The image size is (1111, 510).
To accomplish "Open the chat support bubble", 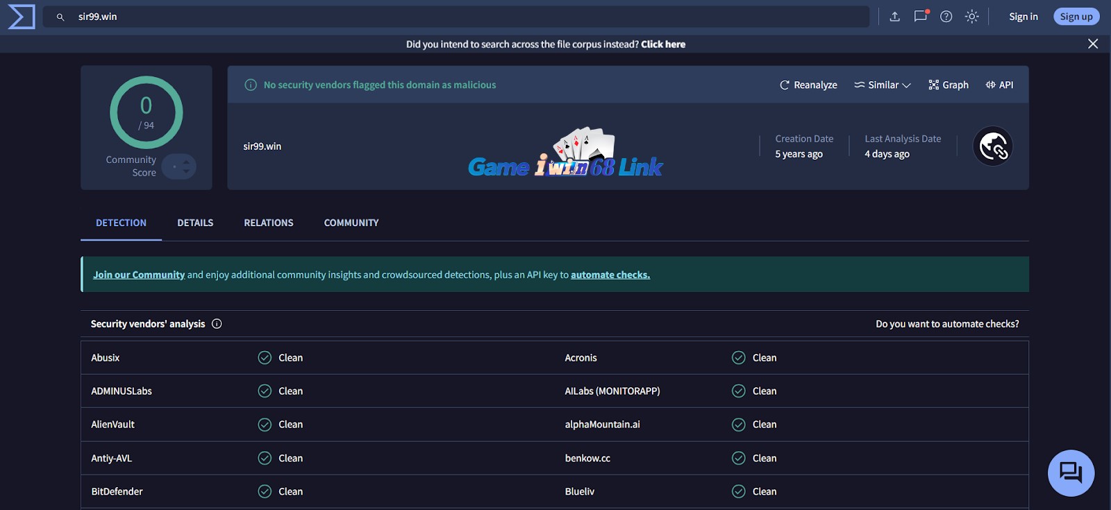I will 1071,473.
